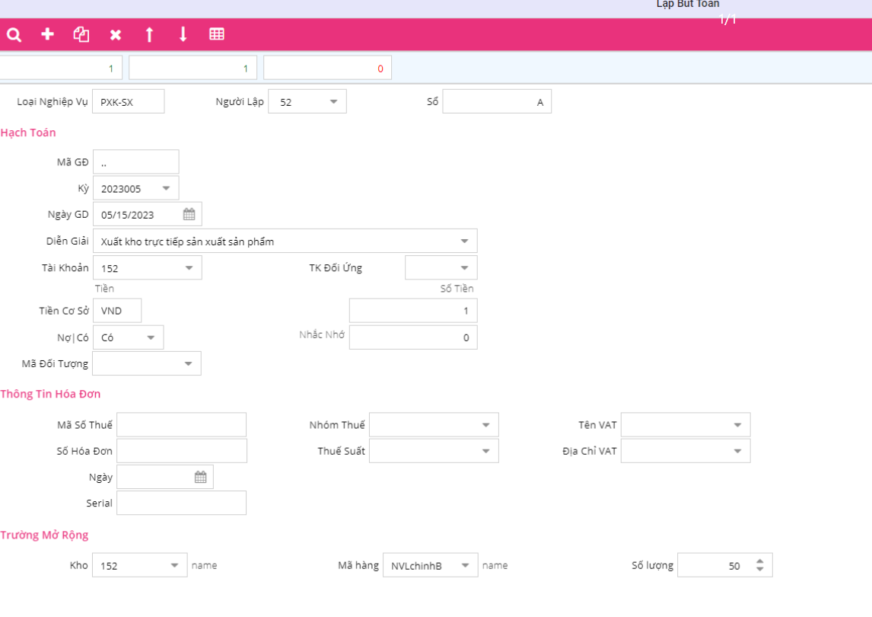The image size is (872, 617).
Task: Click the Số Hóa Đơn input field
Action: [181, 451]
